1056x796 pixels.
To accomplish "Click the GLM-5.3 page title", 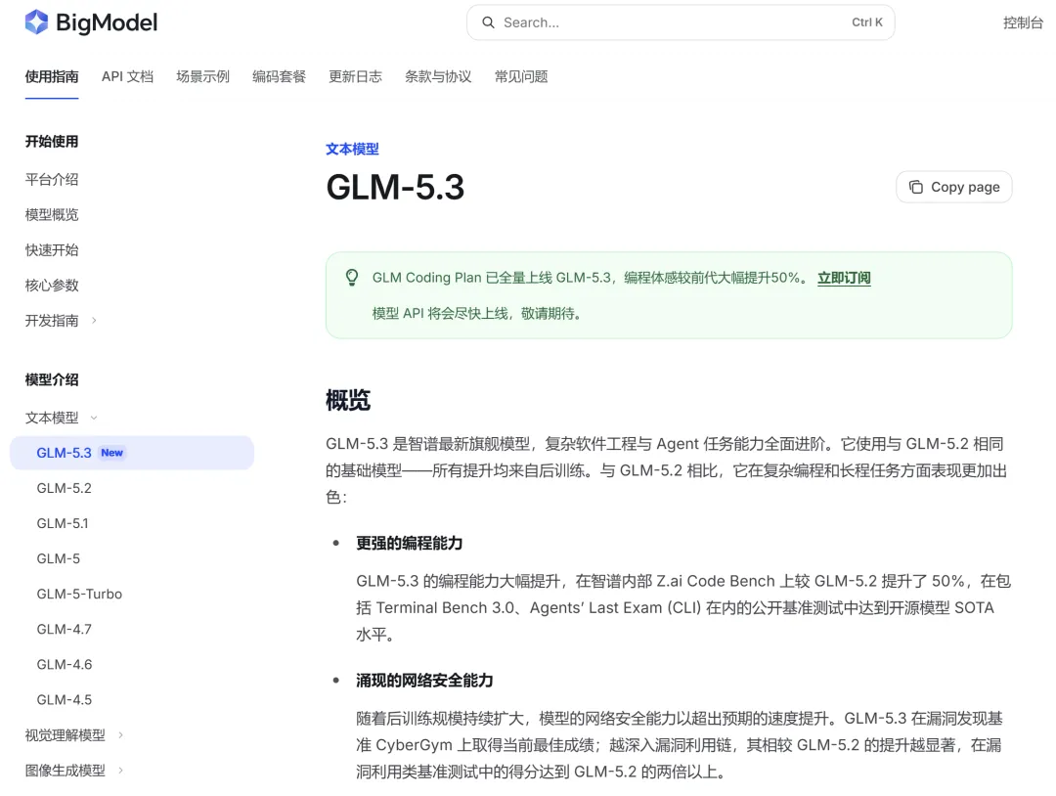I will pos(395,187).
